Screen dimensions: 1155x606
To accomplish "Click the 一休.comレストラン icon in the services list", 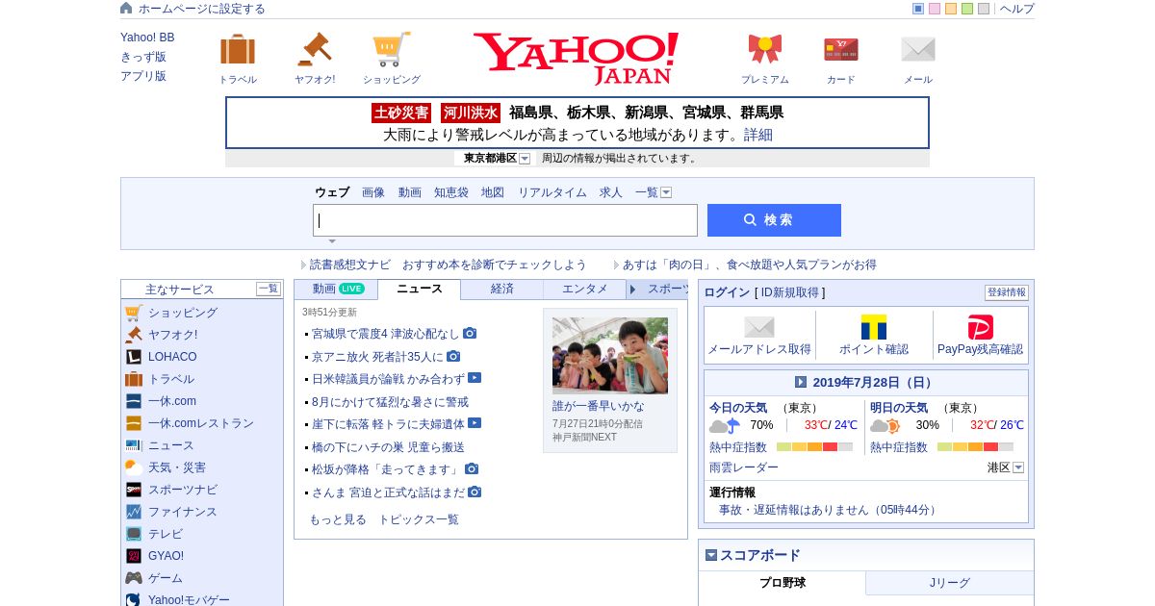I will [x=134, y=423].
